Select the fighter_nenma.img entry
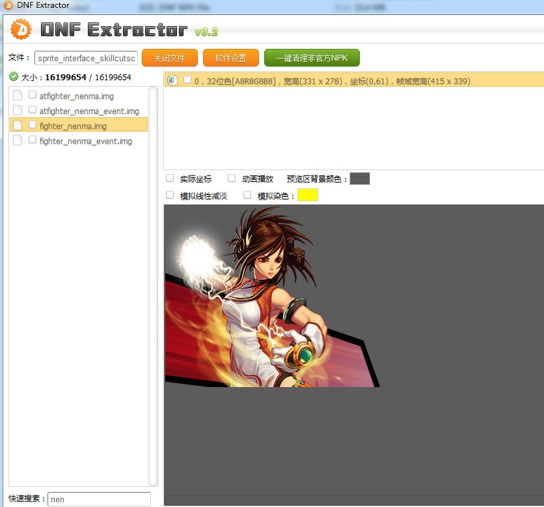The image size is (544, 507). 79,124
